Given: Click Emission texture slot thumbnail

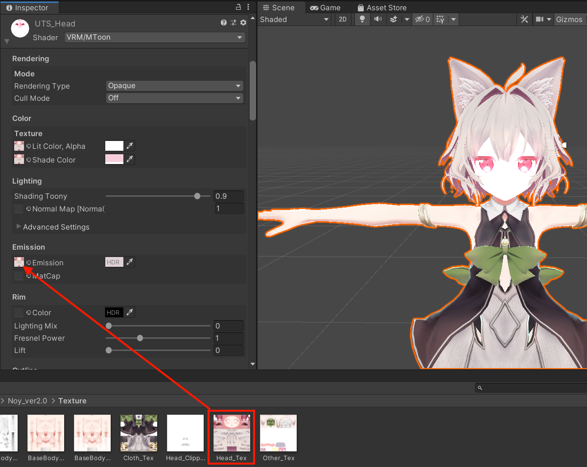Looking at the screenshot, I should [19, 262].
